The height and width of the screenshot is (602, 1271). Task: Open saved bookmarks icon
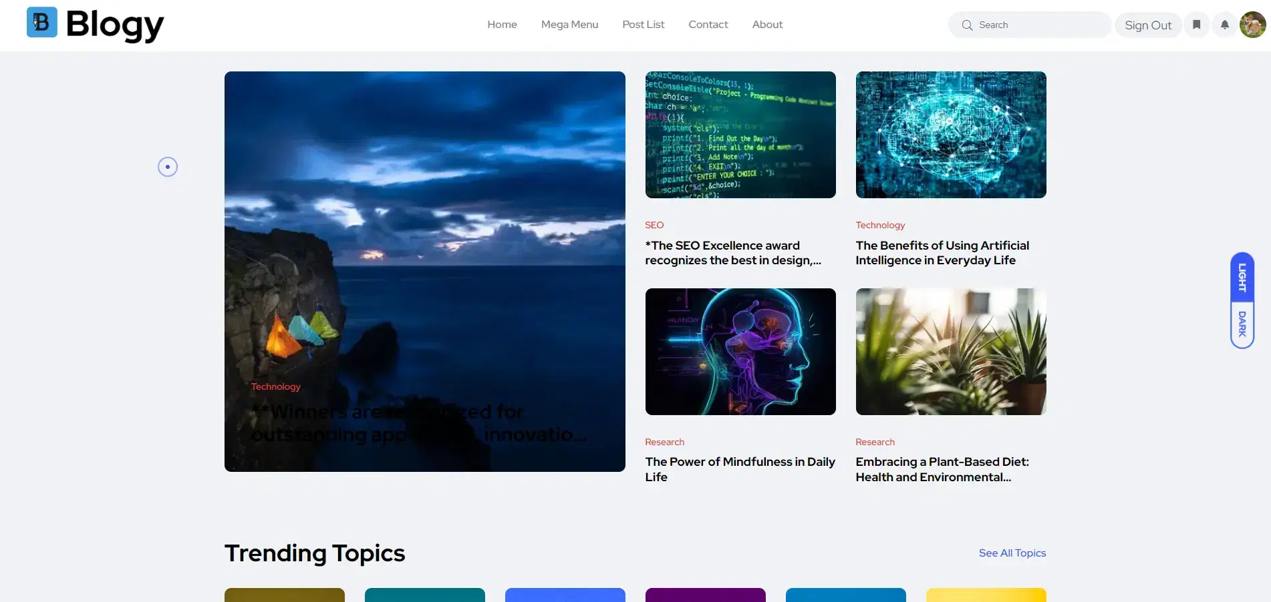point(1197,25)
